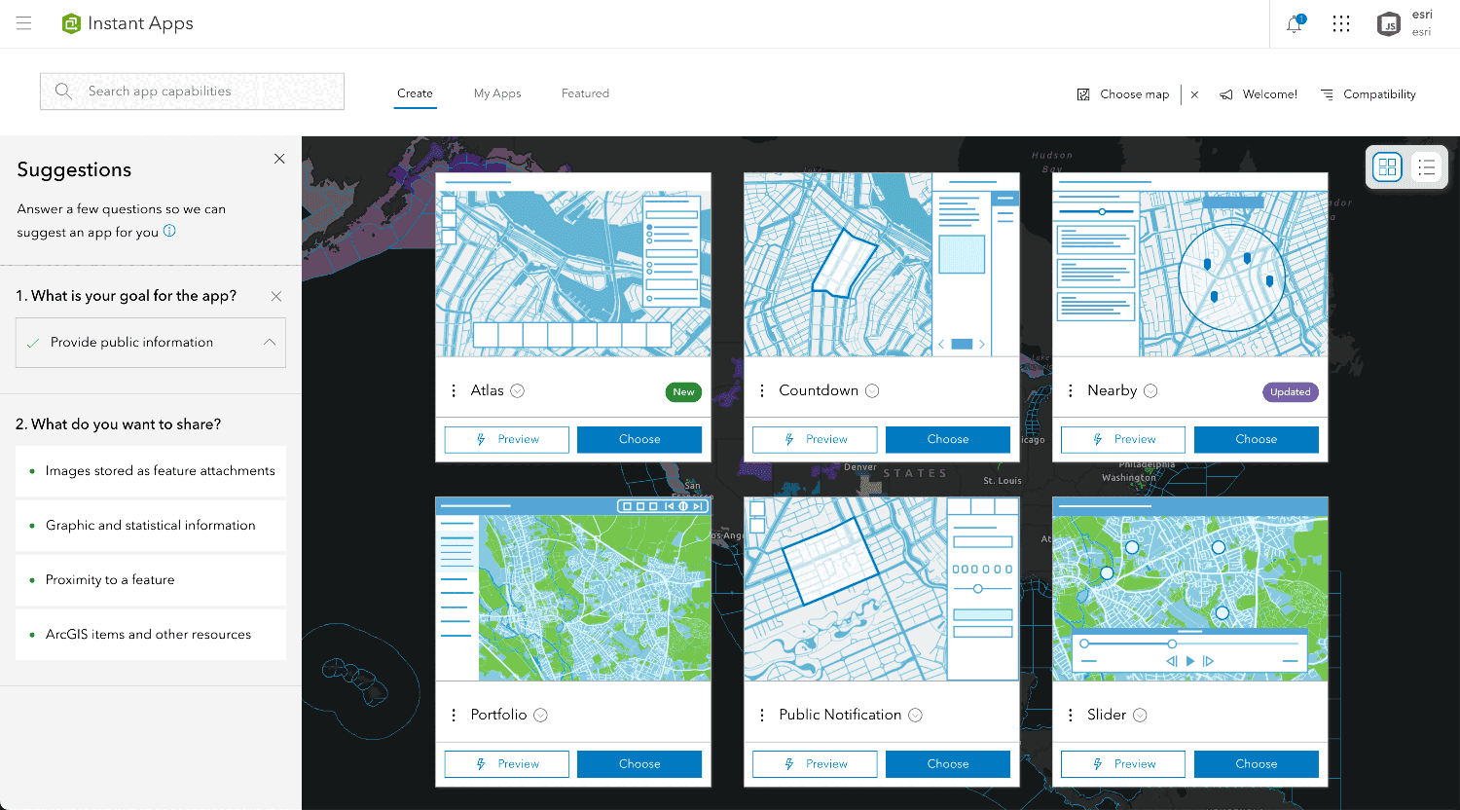Choose the Public Notification template
The image size is (1460, 810).
(x=947, y=763)
